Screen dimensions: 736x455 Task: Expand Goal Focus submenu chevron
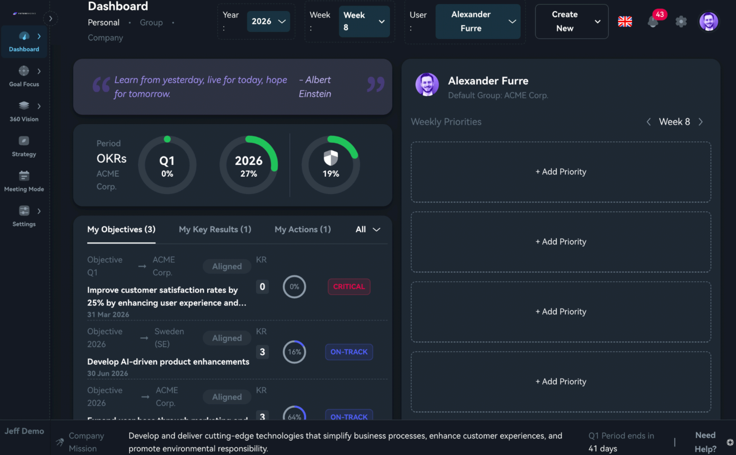[x=39, y=71]
